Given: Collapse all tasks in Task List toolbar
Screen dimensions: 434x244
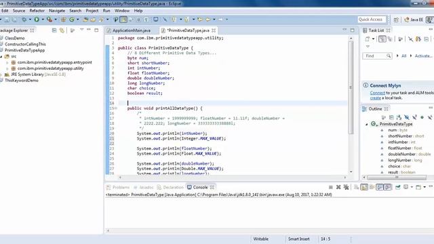Looking at the screenshot, I should 427,39.
